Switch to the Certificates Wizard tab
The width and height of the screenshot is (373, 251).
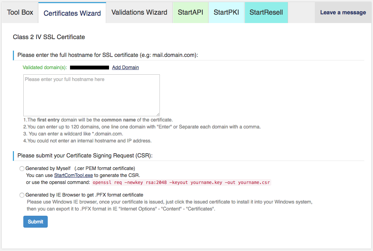pyautogui.click(x=72, y=13)
